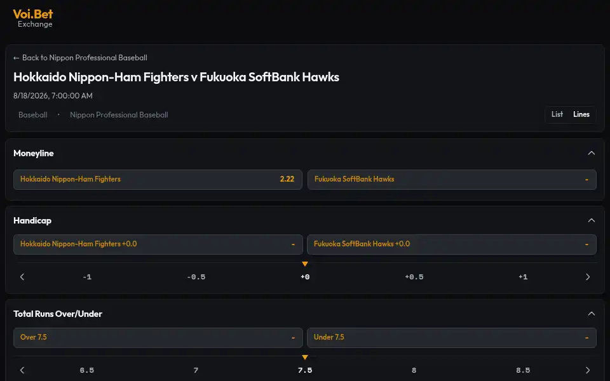Image resolution: width=610 pixels, height=381 pixels.
Task: Click the handicap right arrow
Action: tap(587, 277)
